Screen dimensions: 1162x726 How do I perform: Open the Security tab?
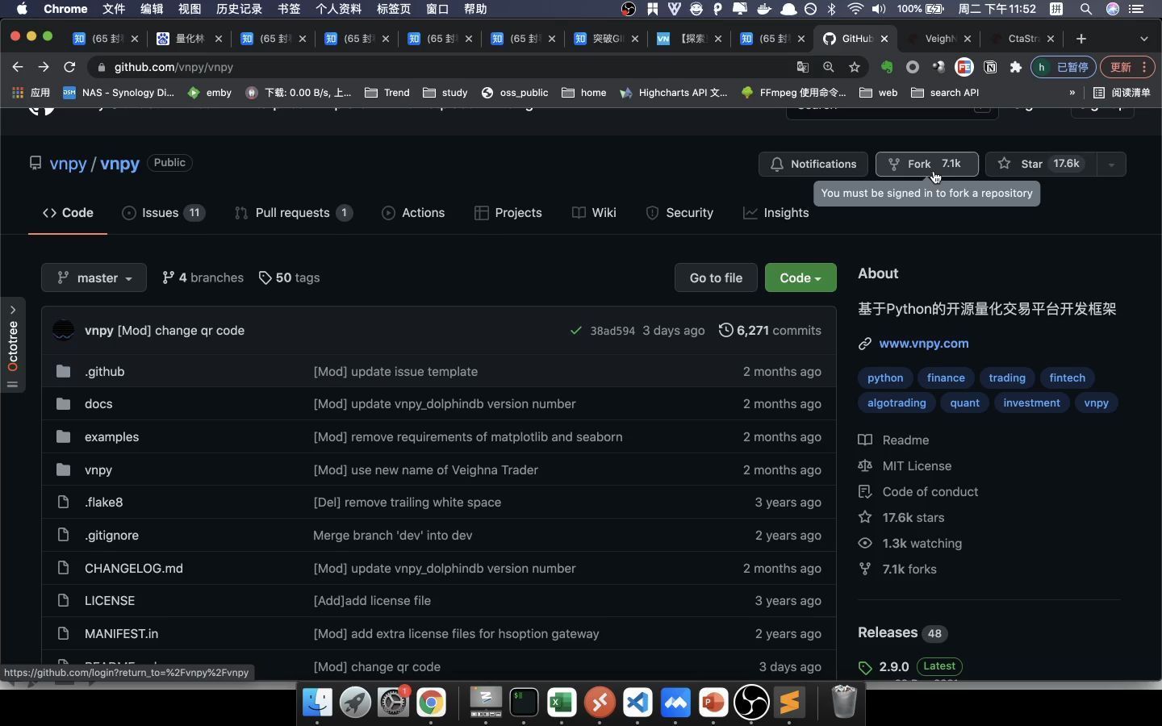point(679,213)
